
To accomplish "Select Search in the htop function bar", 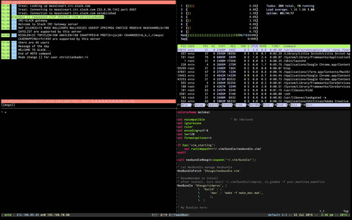I will pos(213,105).
